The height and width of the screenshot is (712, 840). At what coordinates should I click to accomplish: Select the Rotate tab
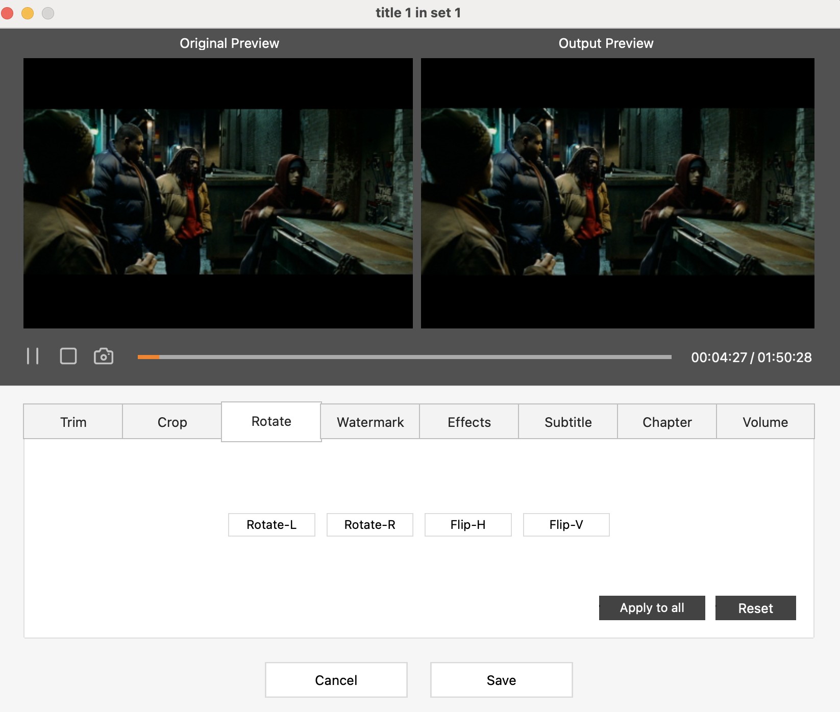coord(271,421)
